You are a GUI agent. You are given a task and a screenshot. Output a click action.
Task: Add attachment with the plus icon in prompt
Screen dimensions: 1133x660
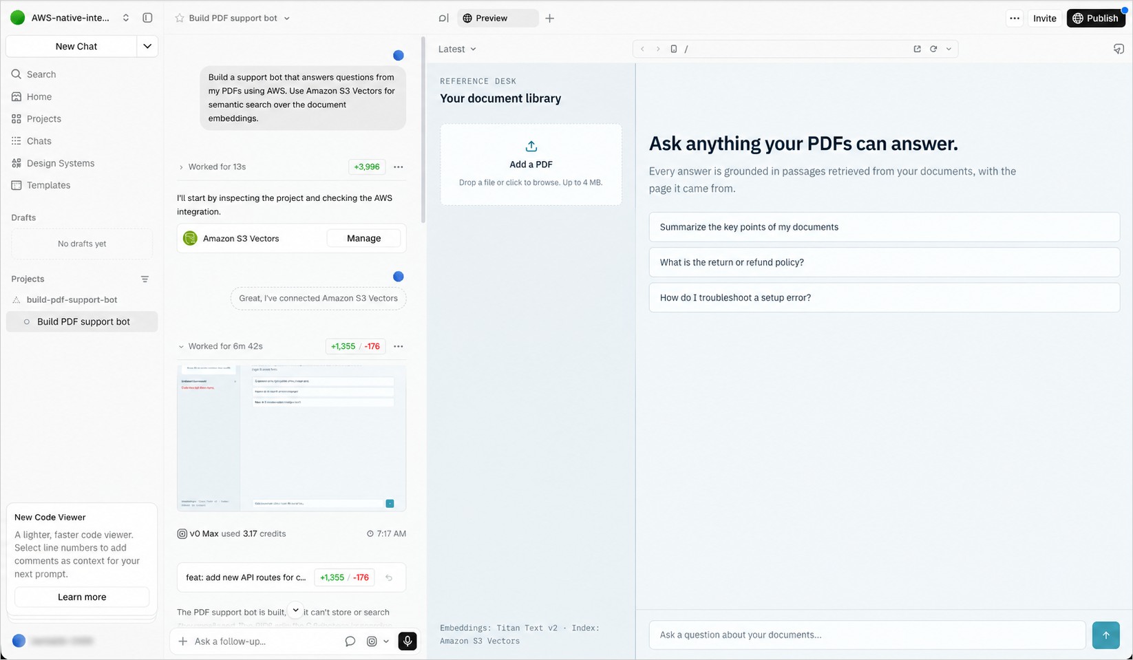[182, 641]
